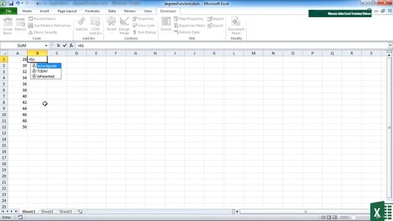Cancel the formula entry with X

(58, 45)
